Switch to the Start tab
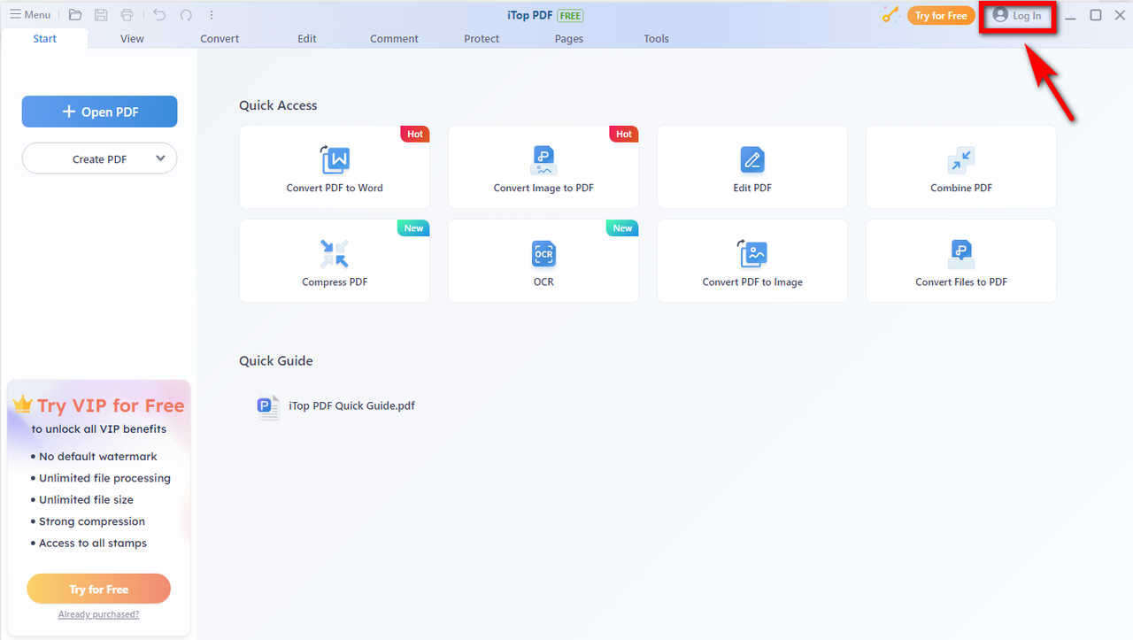Viewport: 1133px width, 640px height. click(x=44, y=39)
